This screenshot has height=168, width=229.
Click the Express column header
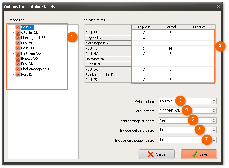144,27
